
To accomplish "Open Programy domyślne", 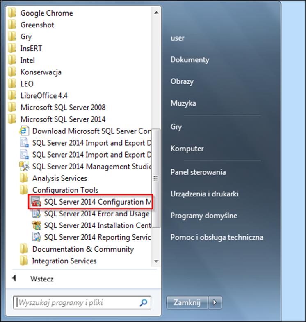I will tap(204, 216).
